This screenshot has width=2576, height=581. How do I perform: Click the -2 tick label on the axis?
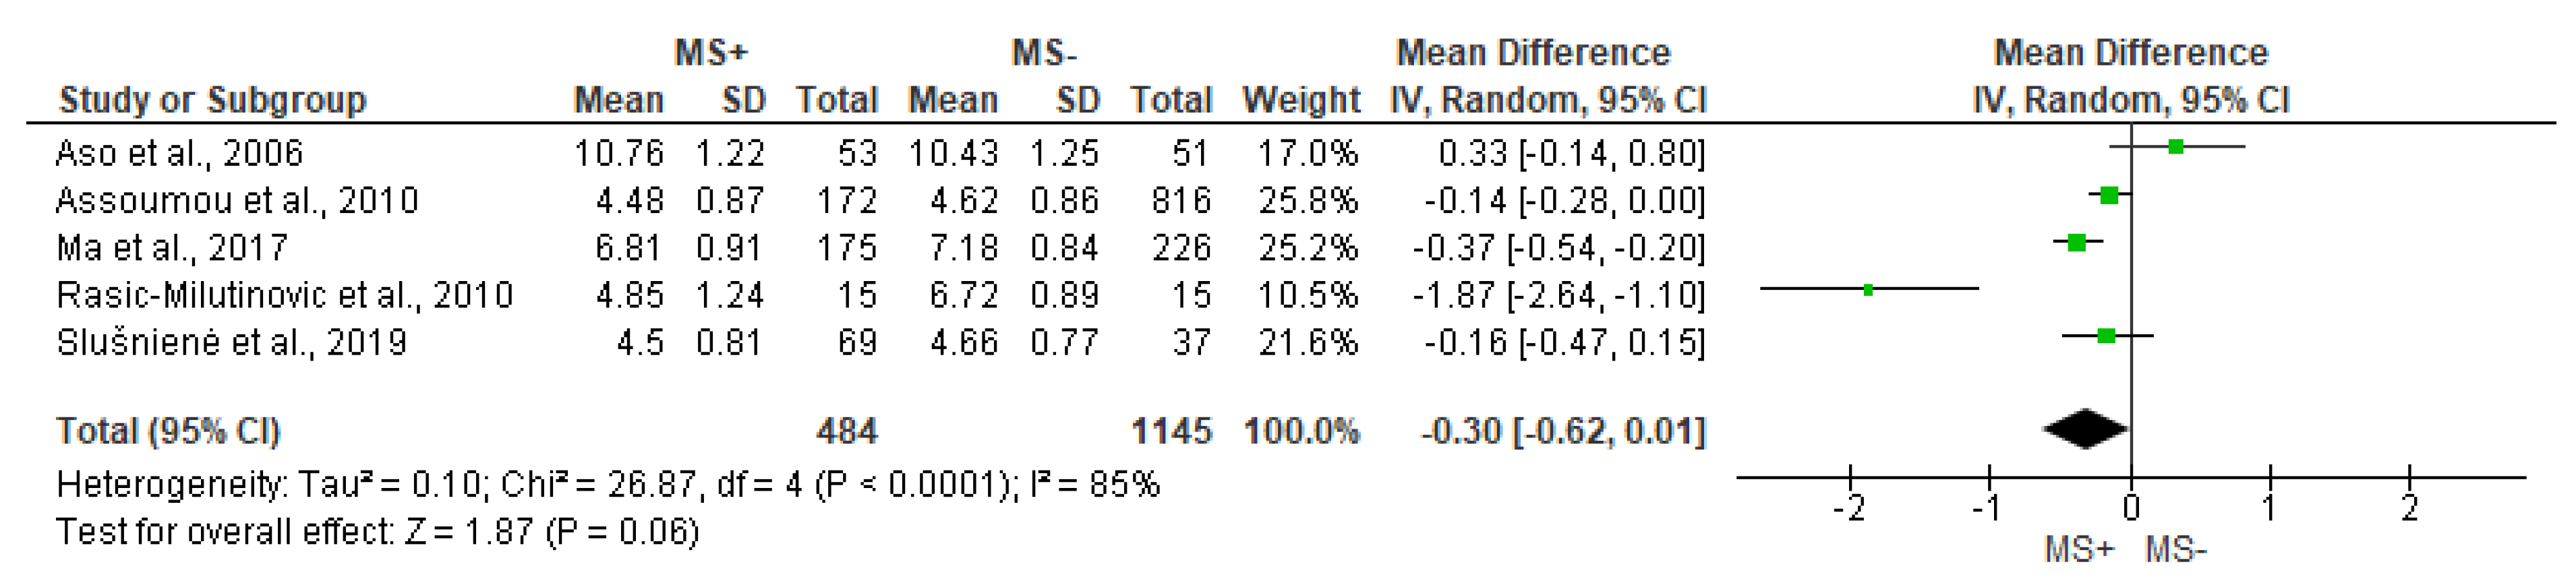click(1849, 509)
